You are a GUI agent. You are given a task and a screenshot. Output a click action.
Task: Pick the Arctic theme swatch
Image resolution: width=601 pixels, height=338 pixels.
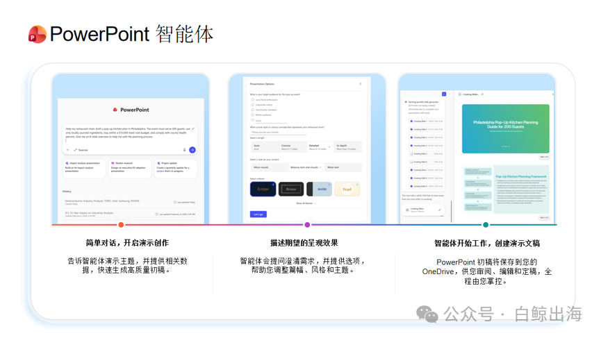click(319, 189)
